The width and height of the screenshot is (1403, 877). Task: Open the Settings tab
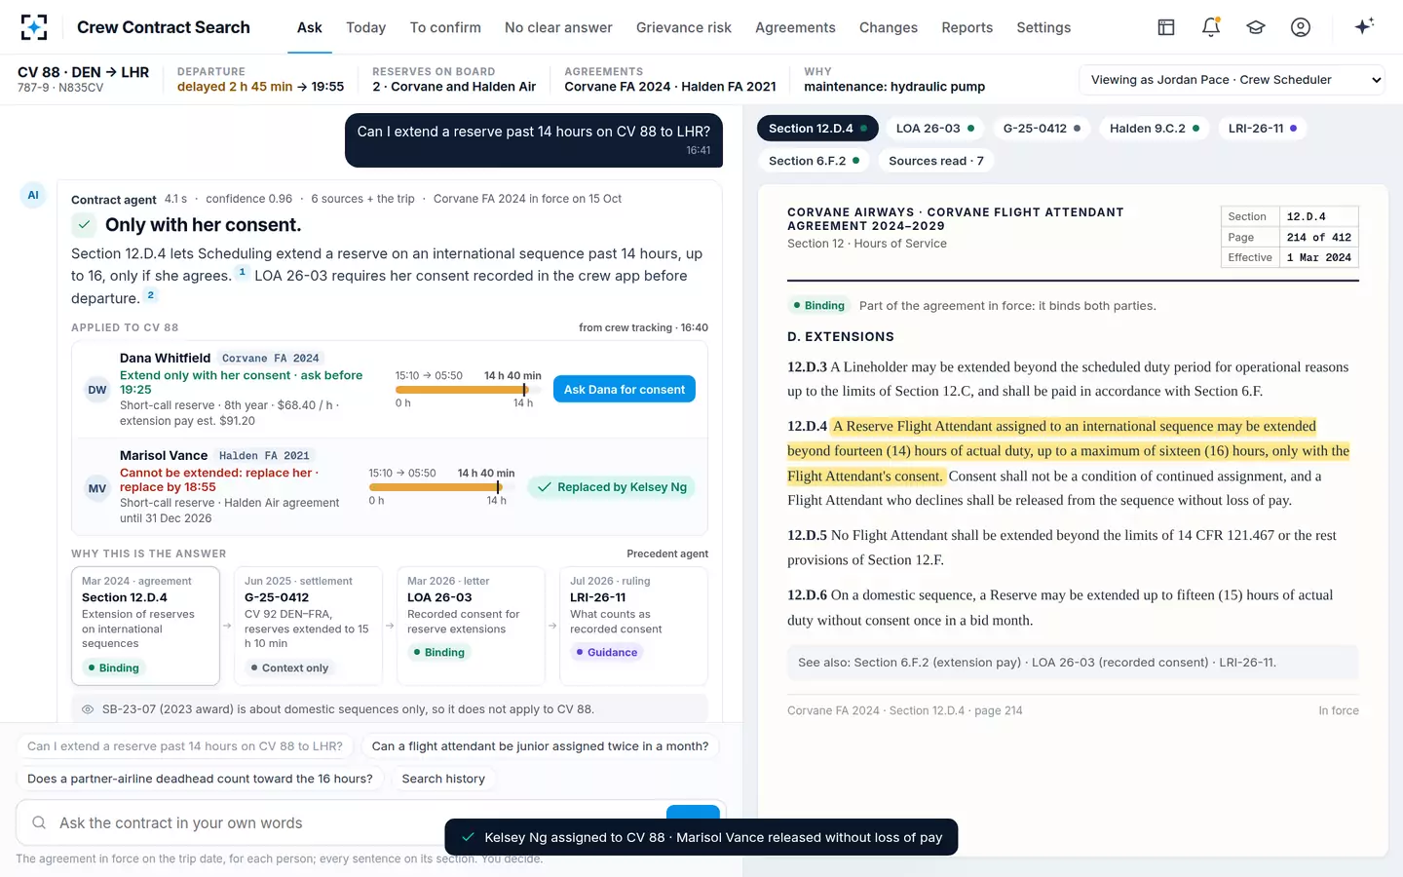pos(1043,27)
